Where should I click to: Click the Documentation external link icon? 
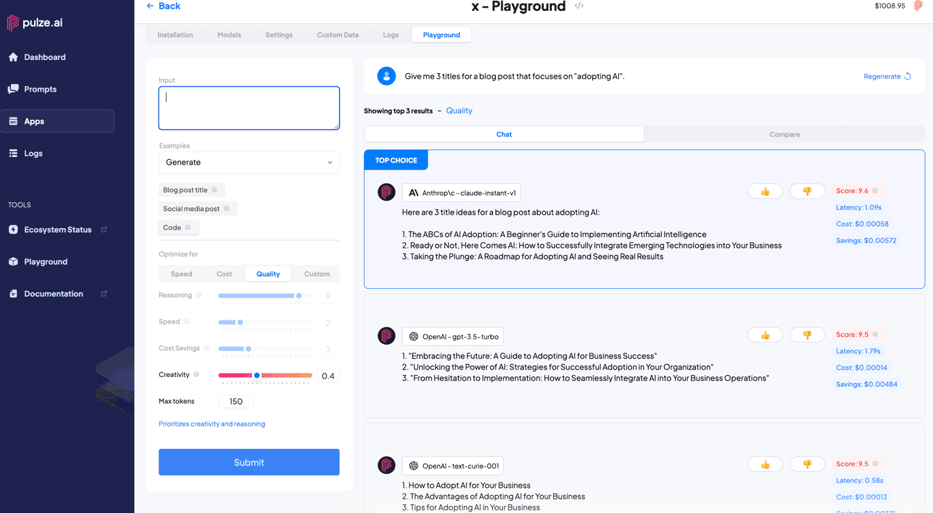(104, 294)
